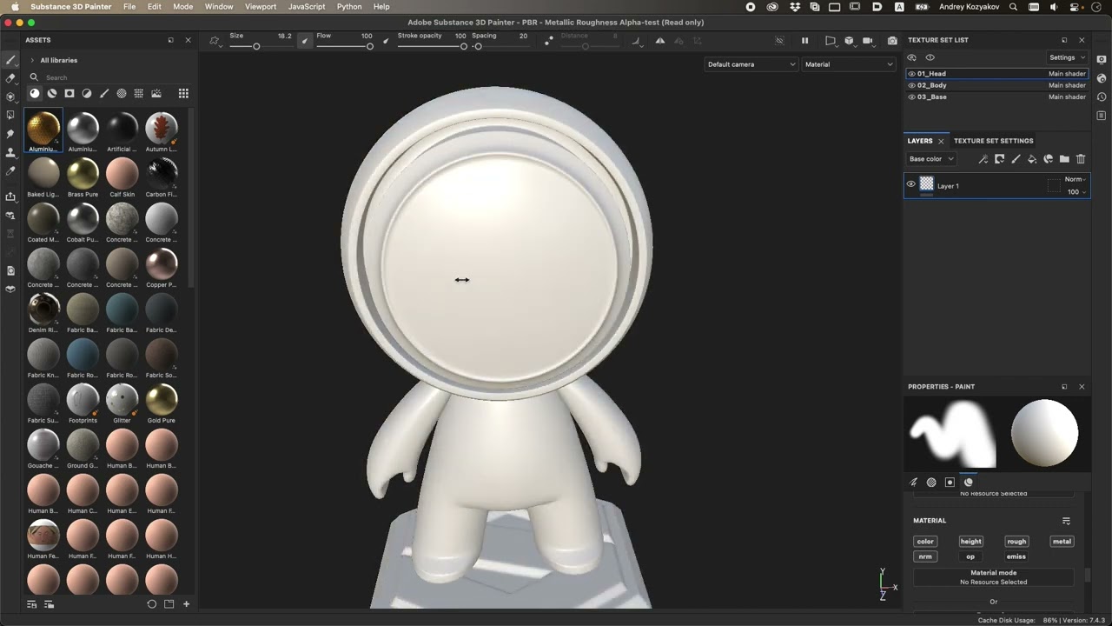The height and width of the screenshot is (626, 1112).
Task: Add a paint layer with brush icon
Action: [1016, 159]
